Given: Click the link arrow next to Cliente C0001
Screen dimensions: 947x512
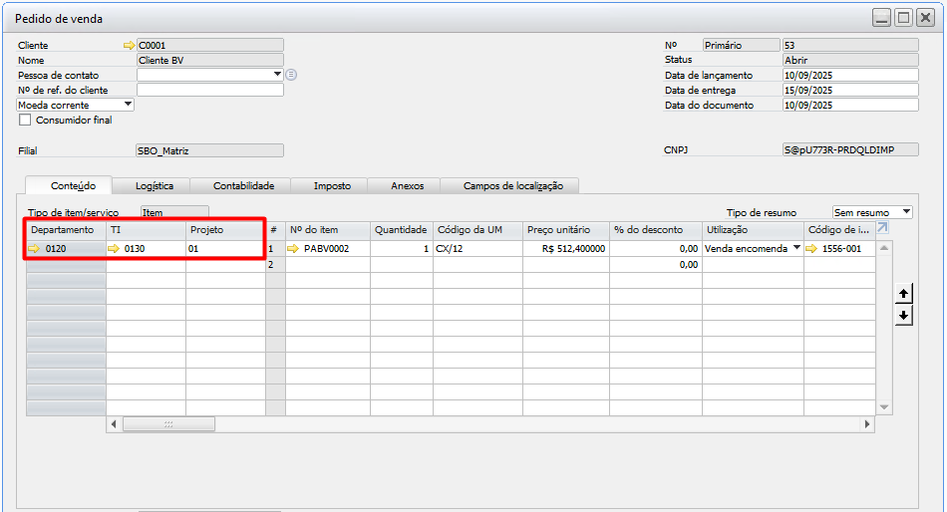Looking at the screenshot, I should [x=128, y=45].
